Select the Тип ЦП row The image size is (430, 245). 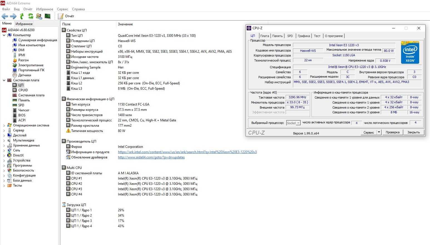coord(131,36)
